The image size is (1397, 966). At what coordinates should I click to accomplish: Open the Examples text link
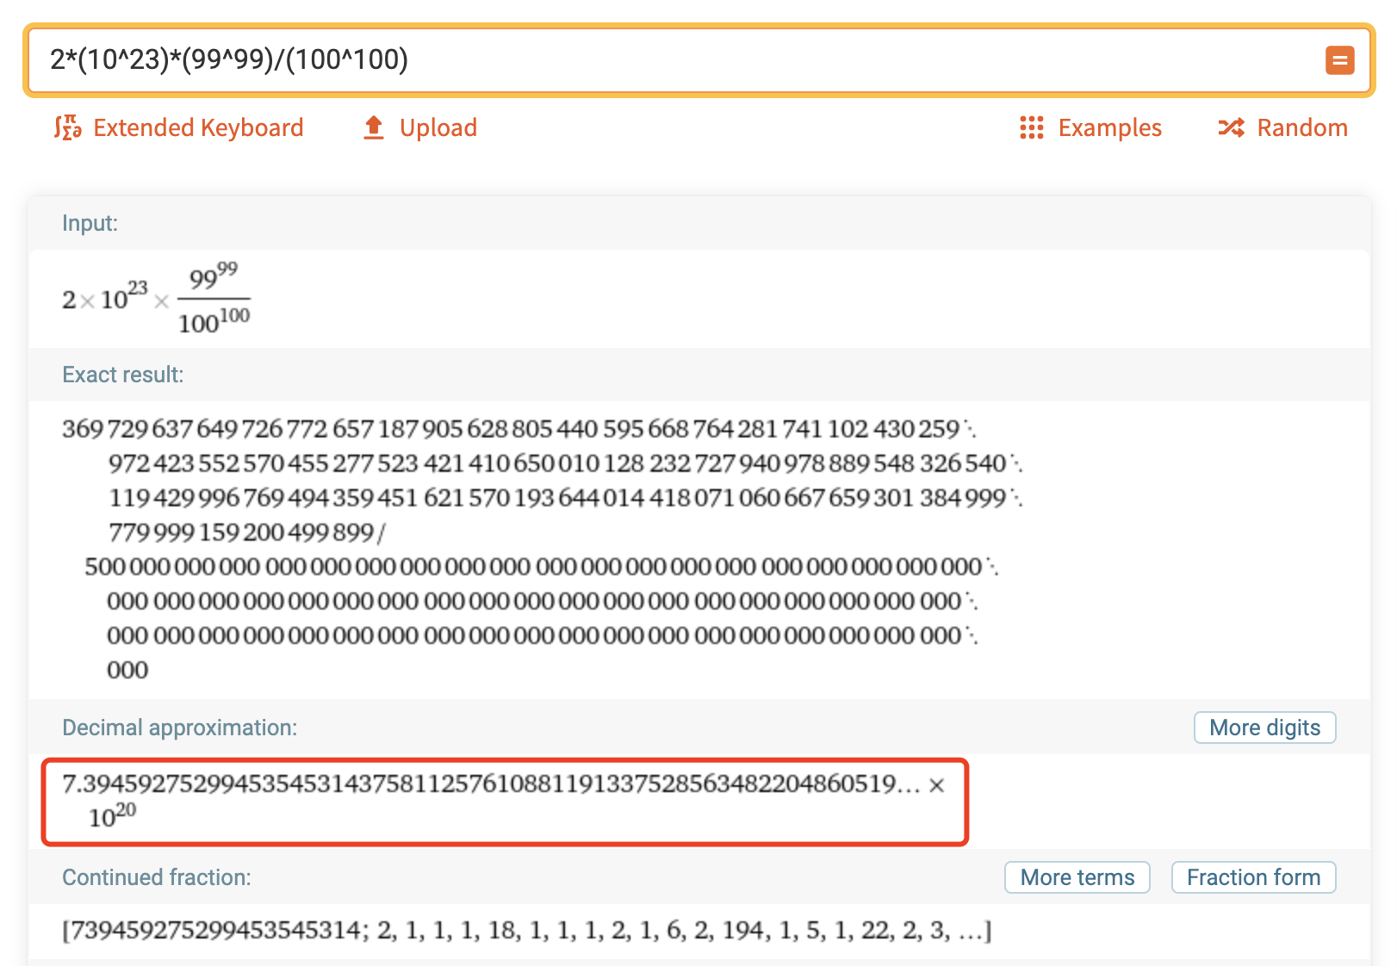1109,127
